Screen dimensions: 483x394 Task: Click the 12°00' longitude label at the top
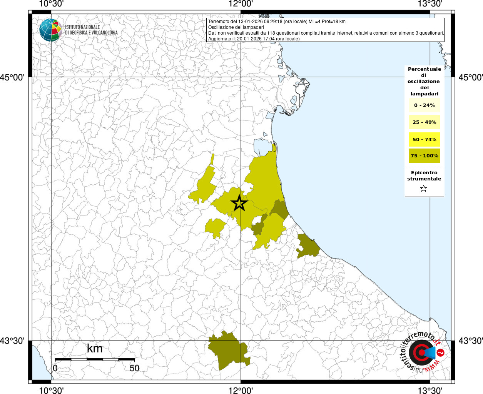[241, 4]
